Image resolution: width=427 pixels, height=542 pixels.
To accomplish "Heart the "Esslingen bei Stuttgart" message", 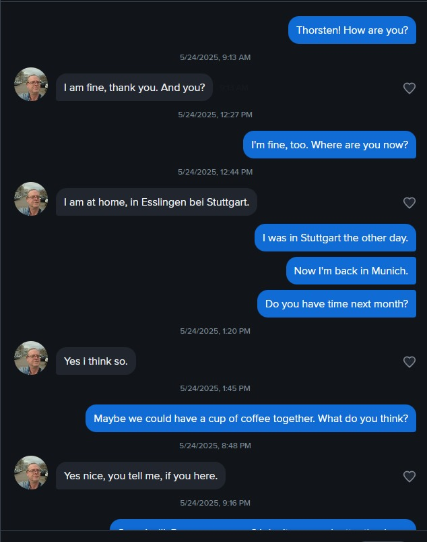I will 409,203.
